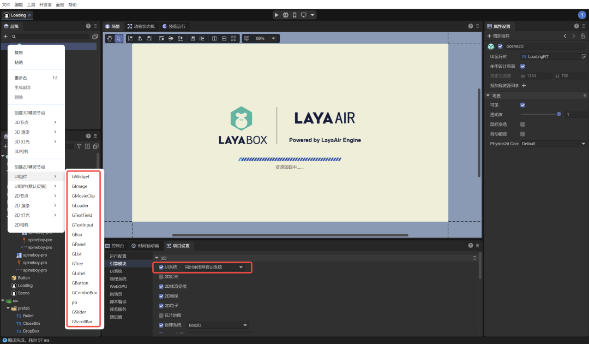Screen dimensions: 589x344
Task: Collapse the src folder
Action: coord(3,301)
